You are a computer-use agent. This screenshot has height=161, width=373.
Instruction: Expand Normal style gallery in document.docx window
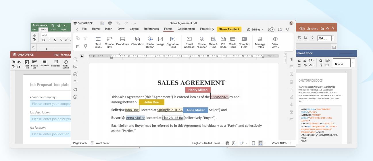tap(353, 63)
